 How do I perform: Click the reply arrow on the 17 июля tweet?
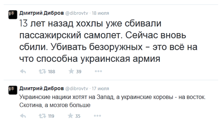pos(23,116)
